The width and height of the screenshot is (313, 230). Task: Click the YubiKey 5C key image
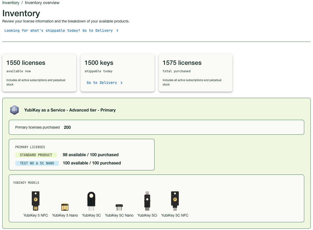coord(91,201)
